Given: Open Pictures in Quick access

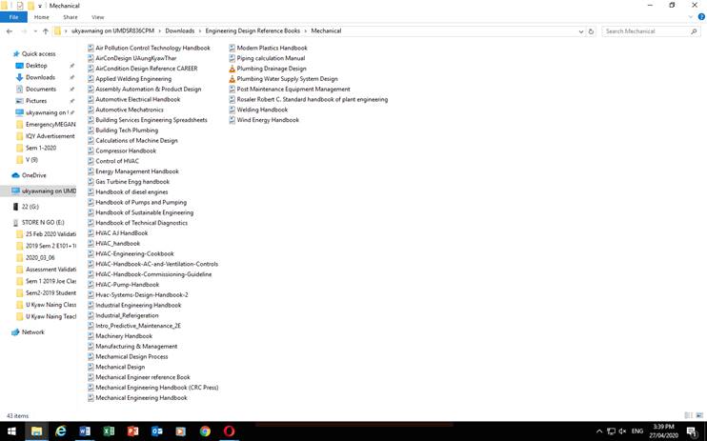Looking at the screenshot, I should point(36,101).
